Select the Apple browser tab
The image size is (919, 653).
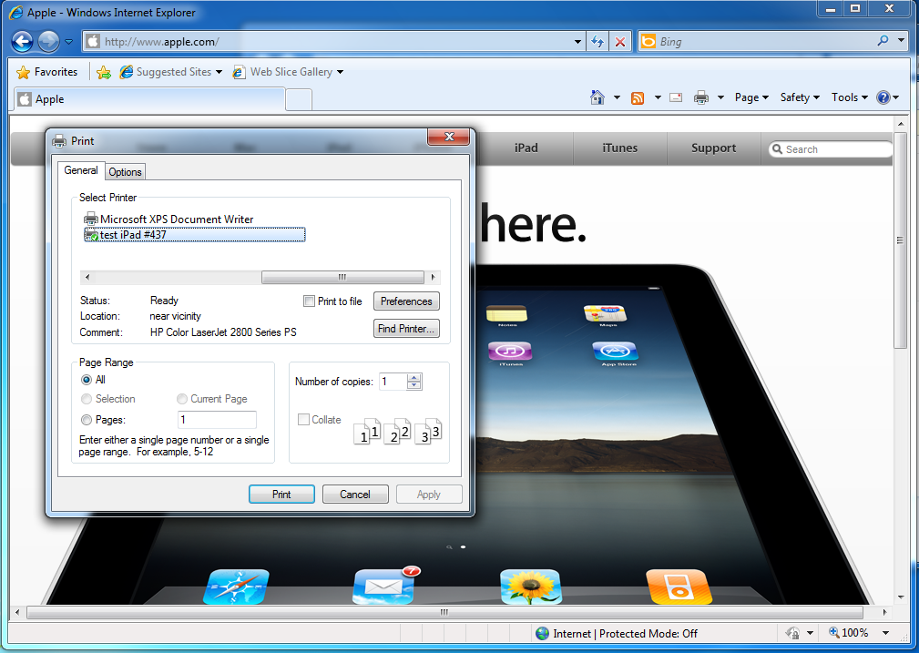click(x=149, y=99)
